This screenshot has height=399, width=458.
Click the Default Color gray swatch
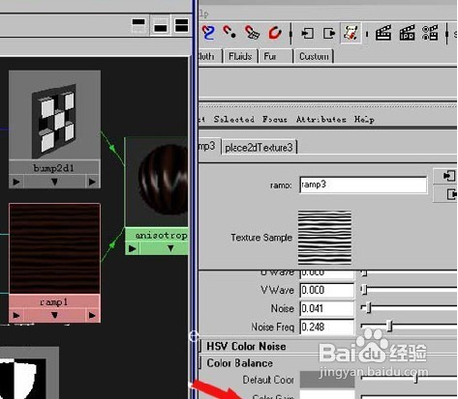coord(327,380)
